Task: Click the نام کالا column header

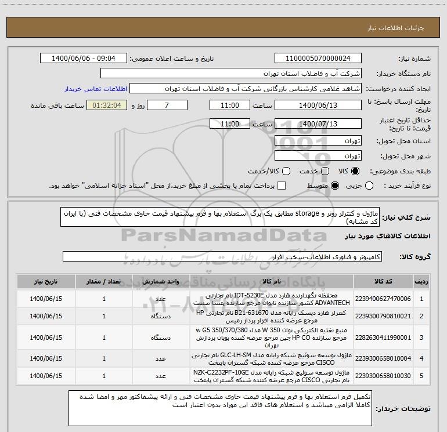Action: click(272, 281)
